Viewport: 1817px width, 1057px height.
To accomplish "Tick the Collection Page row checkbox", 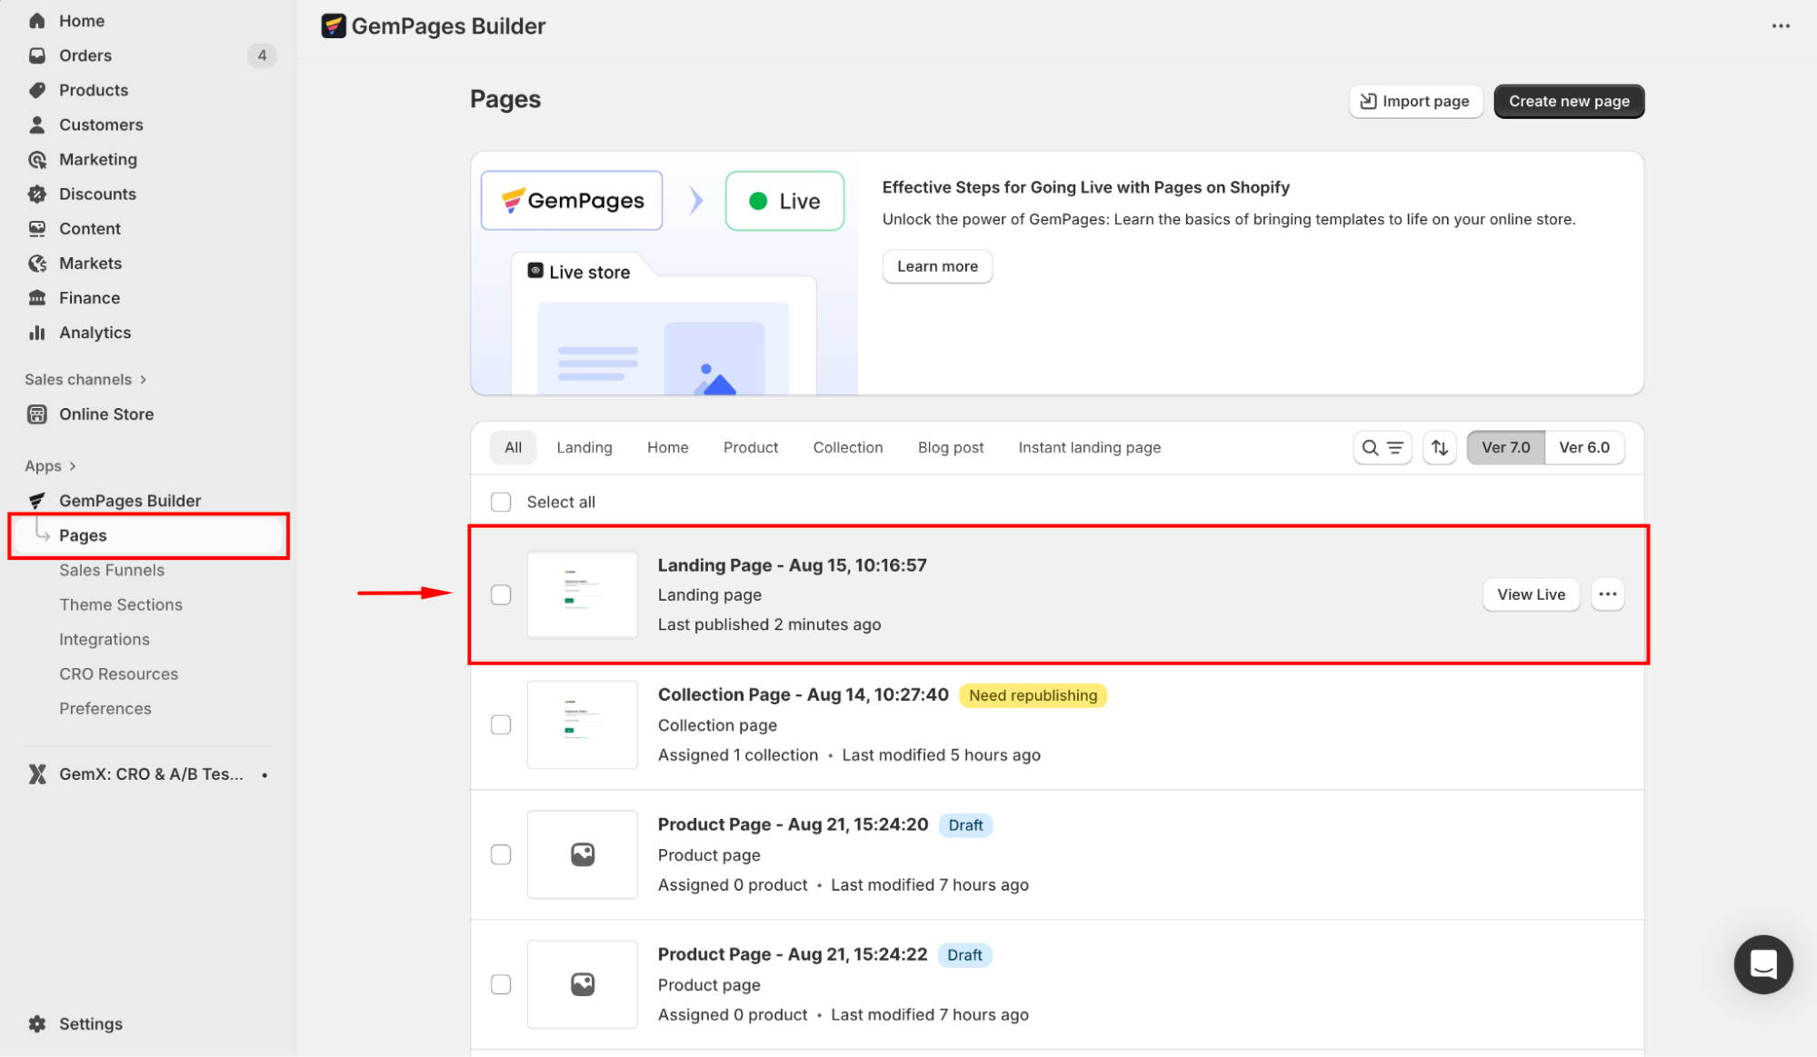I will (501, 724).
